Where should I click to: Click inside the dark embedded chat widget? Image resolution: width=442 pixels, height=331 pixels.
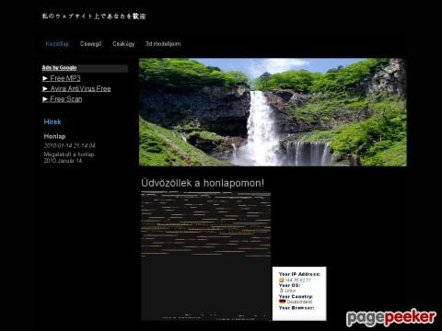pos(206,256)
